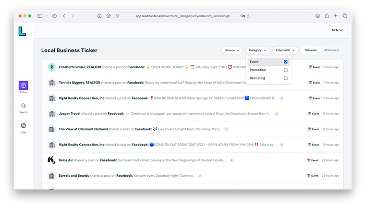The width and height of the screenshot is (365, 207).
Task: Go forward to next page
Action: (x=73, y=16)
